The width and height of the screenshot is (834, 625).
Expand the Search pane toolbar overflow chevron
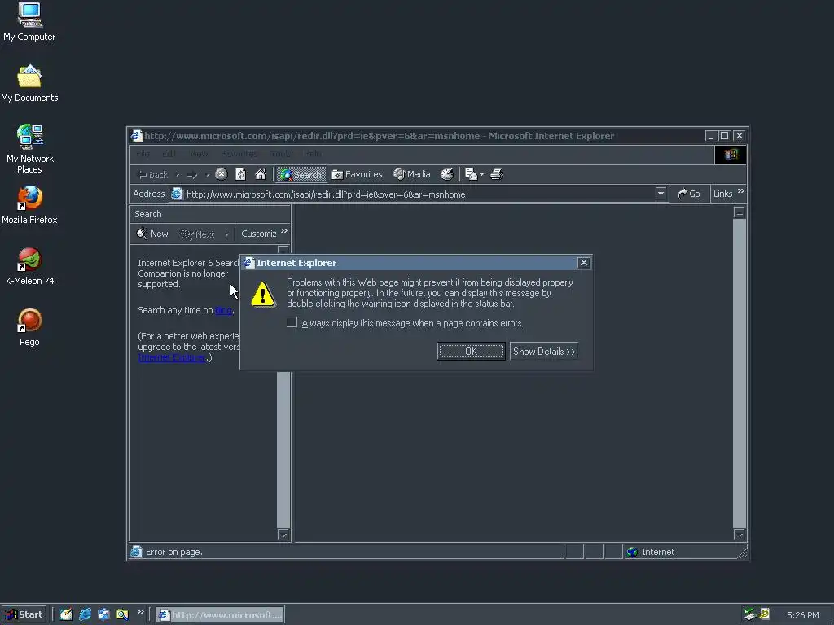284,231
